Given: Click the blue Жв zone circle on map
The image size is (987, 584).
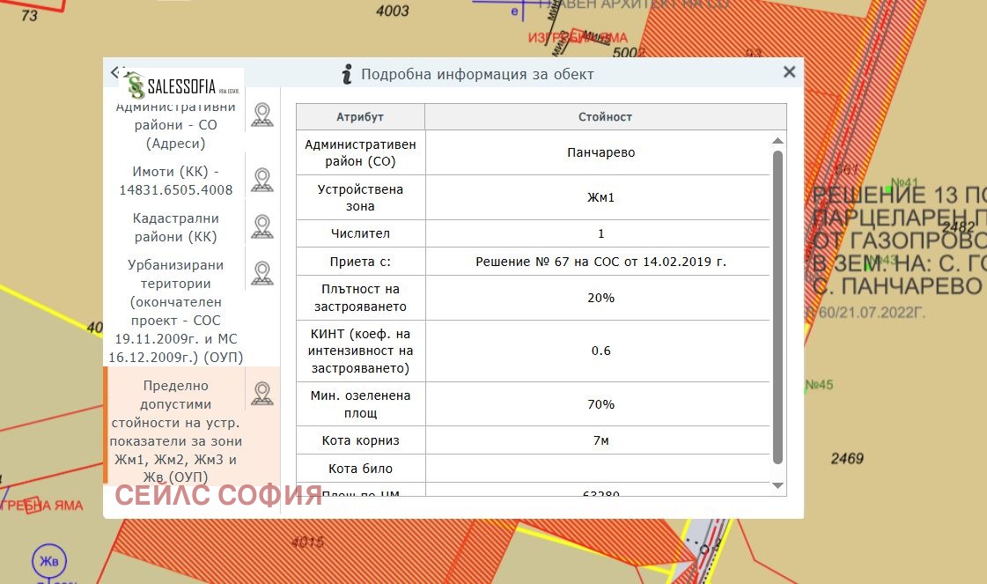Looking at the screenshot, I should tap(48, 560).
